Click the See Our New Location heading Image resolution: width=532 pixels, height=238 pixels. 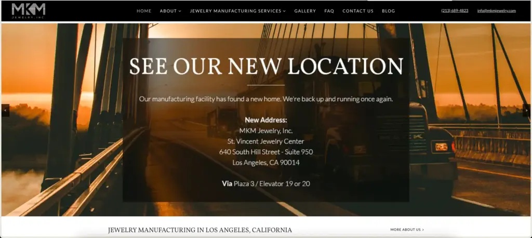pyautogui.click(x=267, y=66)
